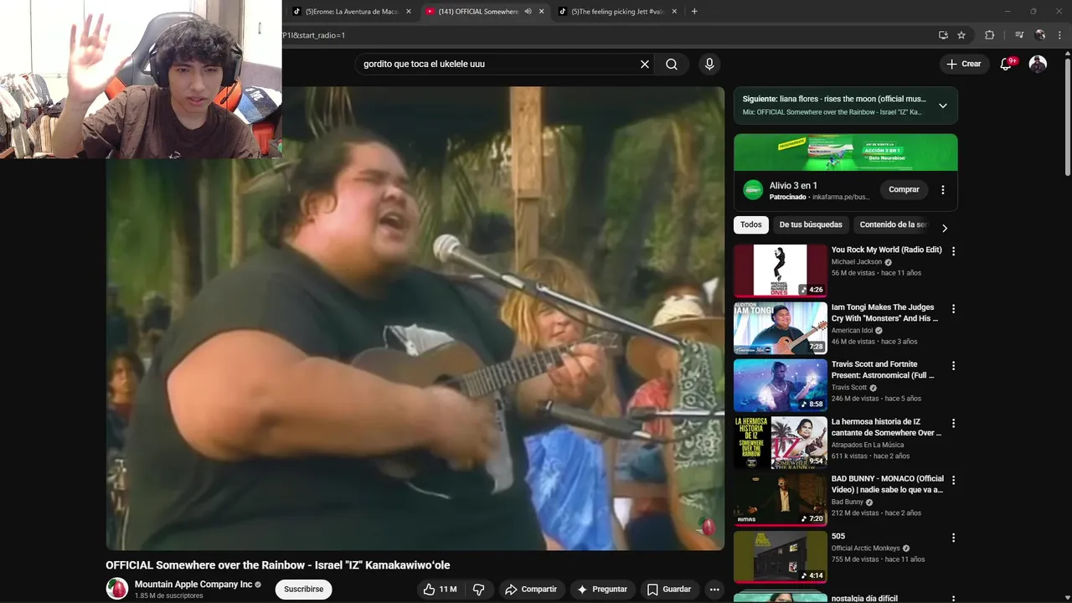Mute the tab via speaker icon
Viewport: 1072px width, 603px height.
(x=528, y=12)
